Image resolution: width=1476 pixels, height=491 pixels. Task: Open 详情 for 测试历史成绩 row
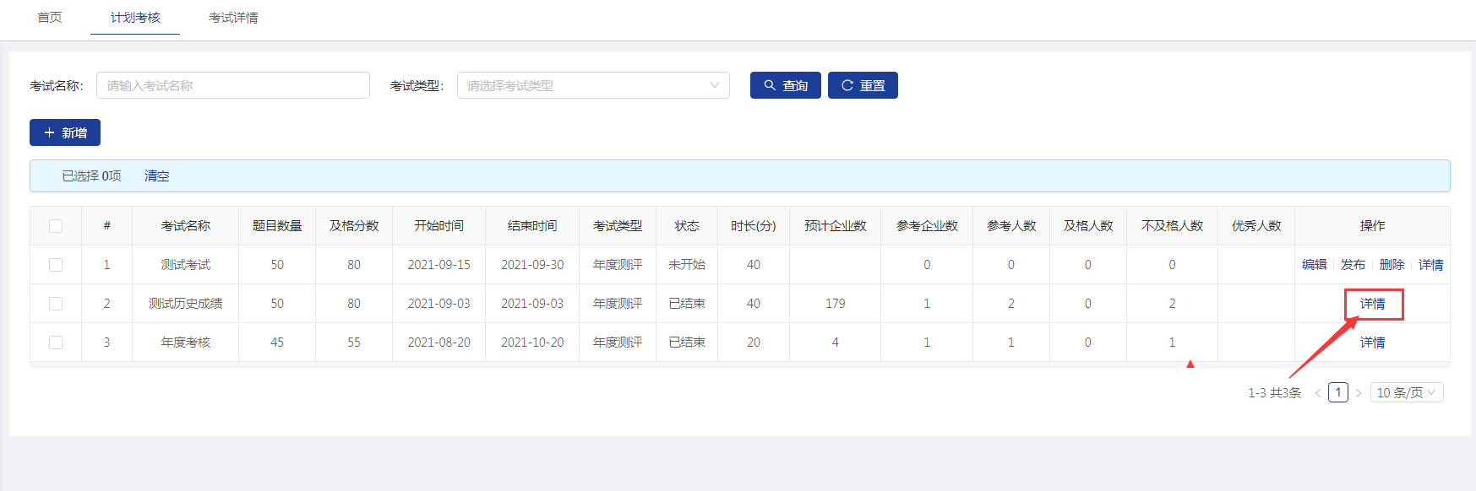1372,304
